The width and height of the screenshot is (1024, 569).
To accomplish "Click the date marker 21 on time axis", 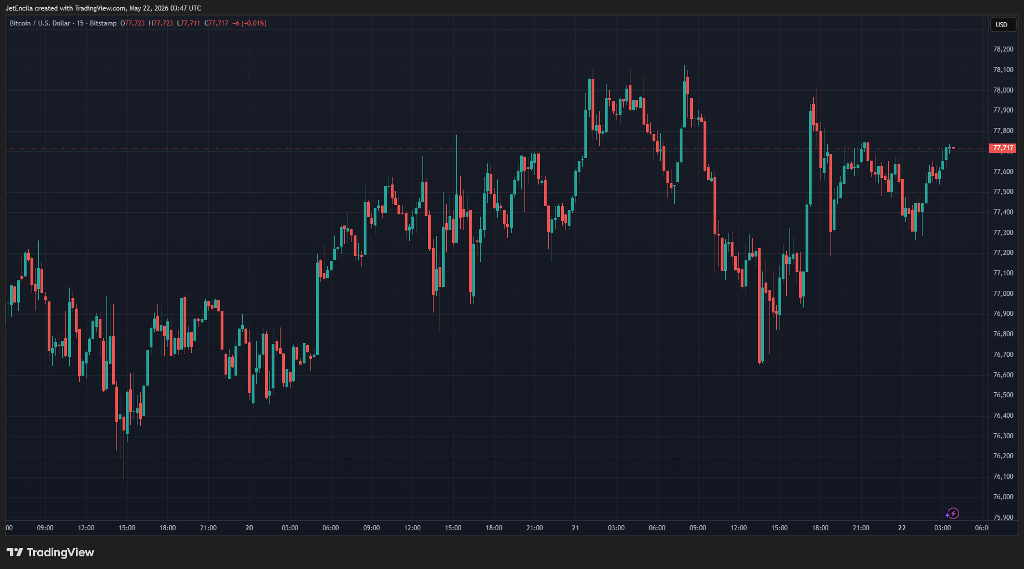I will coord(575,528).
